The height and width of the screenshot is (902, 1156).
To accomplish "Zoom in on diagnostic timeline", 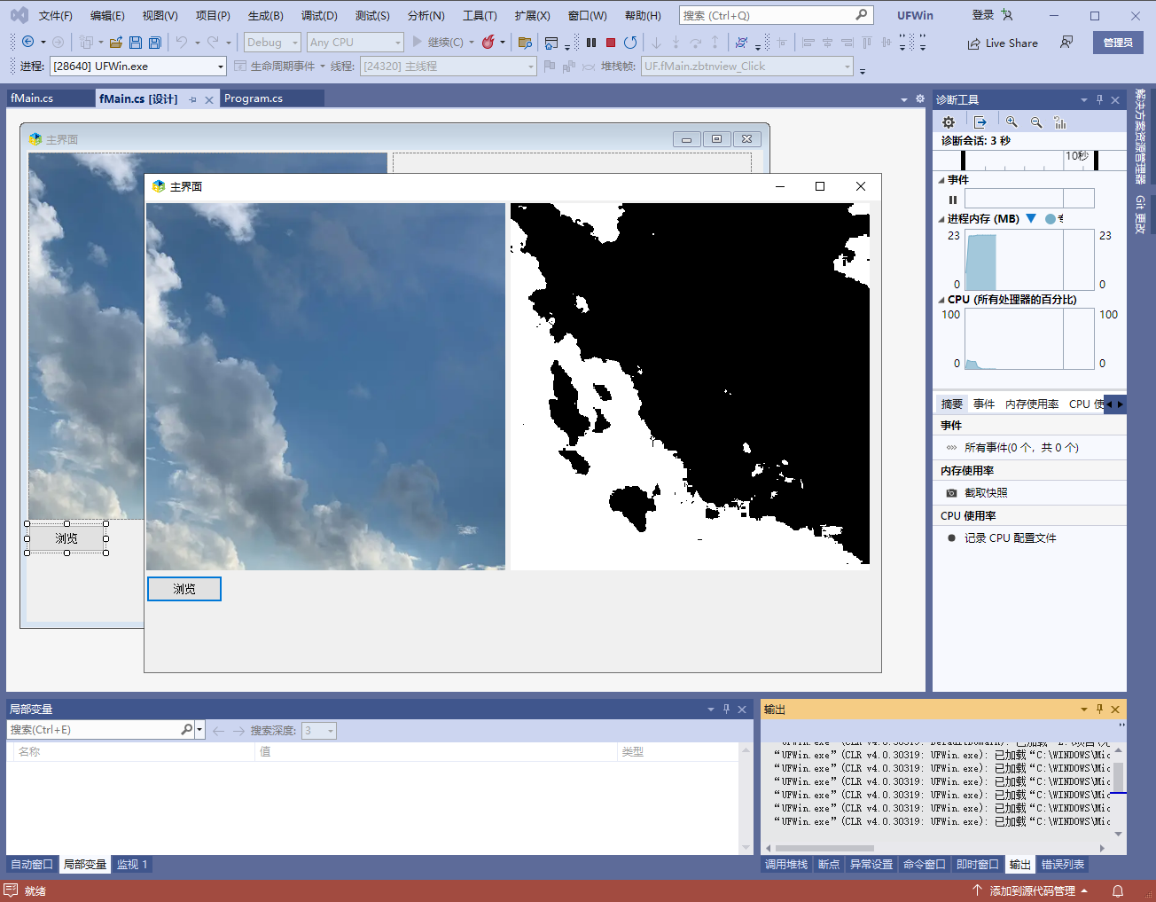I will coord(1011,122).
